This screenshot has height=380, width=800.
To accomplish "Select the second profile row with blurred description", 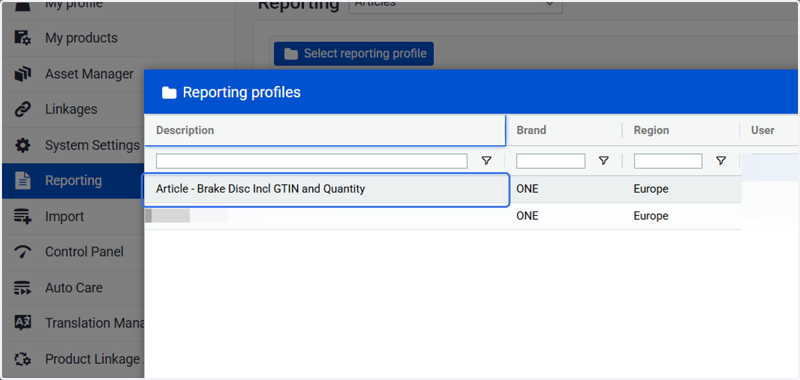I will coord(443,216).
